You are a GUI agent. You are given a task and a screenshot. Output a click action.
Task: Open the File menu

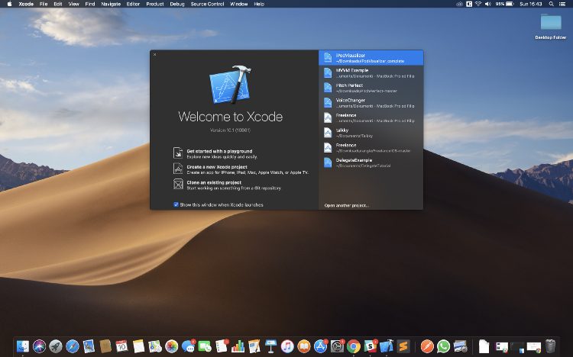click(x=44, y=4)
